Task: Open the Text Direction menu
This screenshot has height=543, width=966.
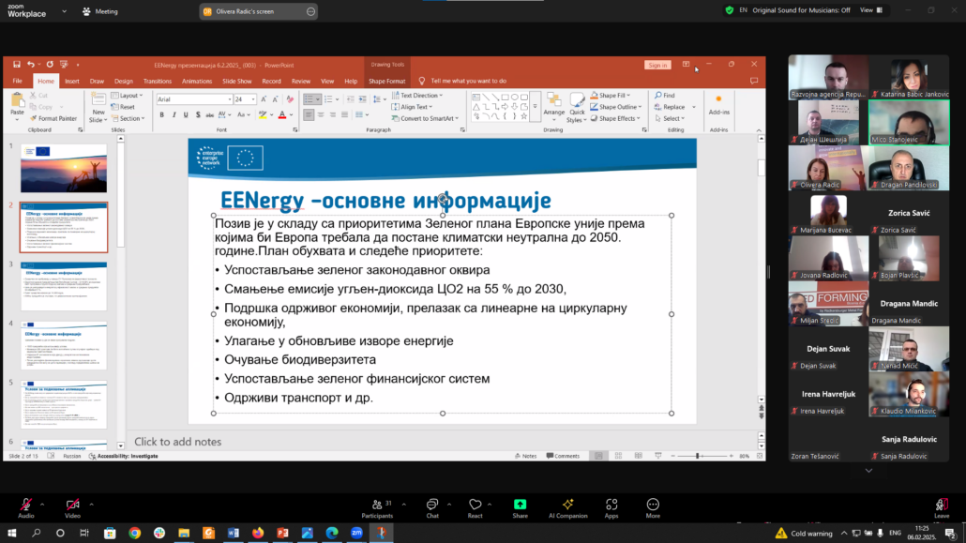Action: (x=417, y=96)
